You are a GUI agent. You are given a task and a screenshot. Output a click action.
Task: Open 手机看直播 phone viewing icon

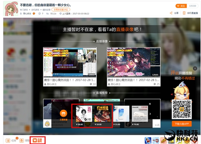pos(184,13)
